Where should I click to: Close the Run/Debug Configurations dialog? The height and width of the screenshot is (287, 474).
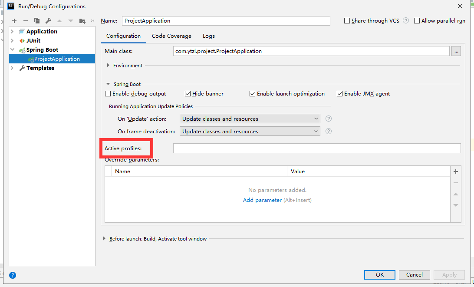460,6
